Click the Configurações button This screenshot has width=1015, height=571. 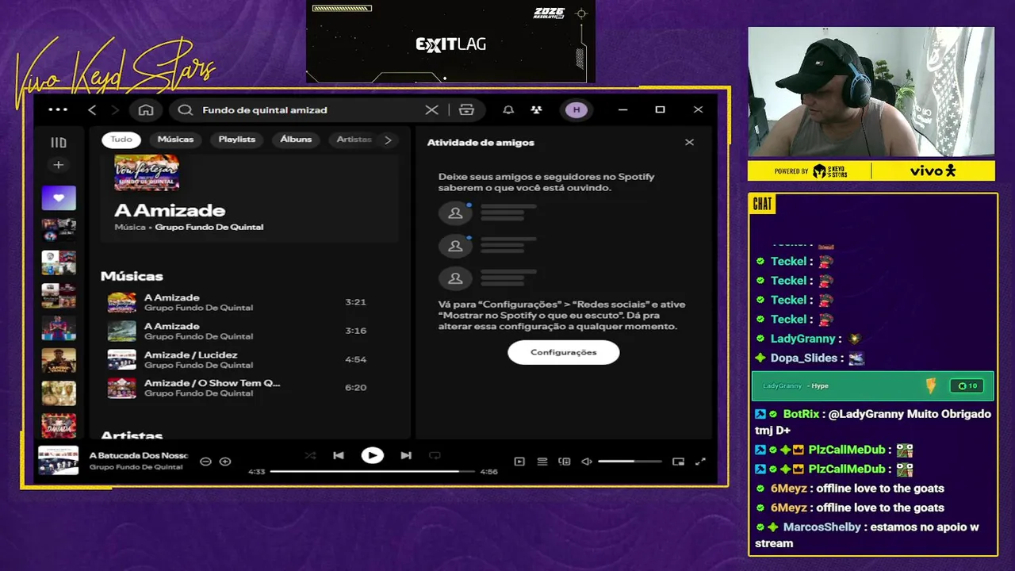[x=564, y=352]
